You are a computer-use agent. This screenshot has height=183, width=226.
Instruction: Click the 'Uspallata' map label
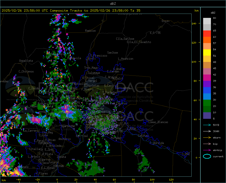[26, 61]
